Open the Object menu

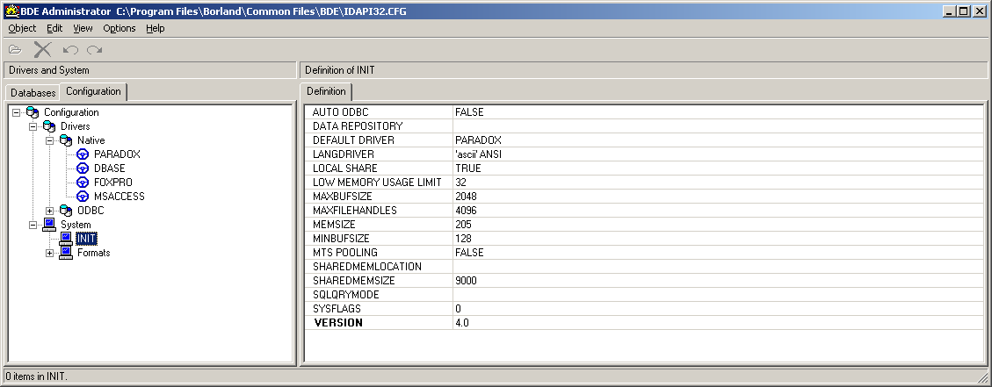[22, 28]
